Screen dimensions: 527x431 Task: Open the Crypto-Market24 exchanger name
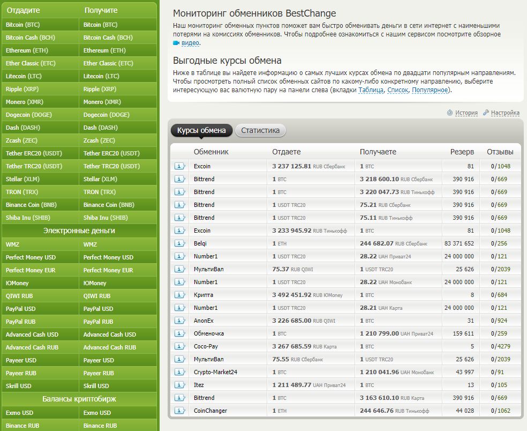215,372
